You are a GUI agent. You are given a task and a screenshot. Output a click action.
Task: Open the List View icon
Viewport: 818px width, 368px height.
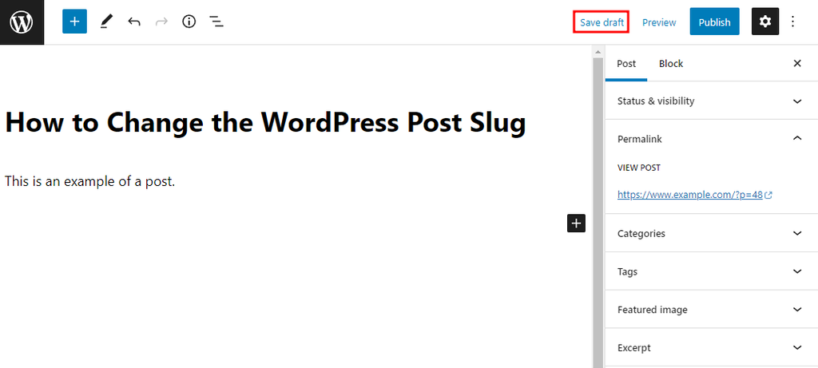point(216,22)
